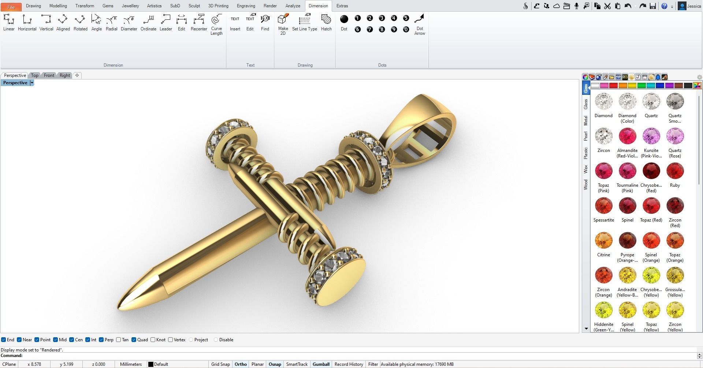
Task: Click the Dot Arrow tool
Action: click(x=420, y=25)
